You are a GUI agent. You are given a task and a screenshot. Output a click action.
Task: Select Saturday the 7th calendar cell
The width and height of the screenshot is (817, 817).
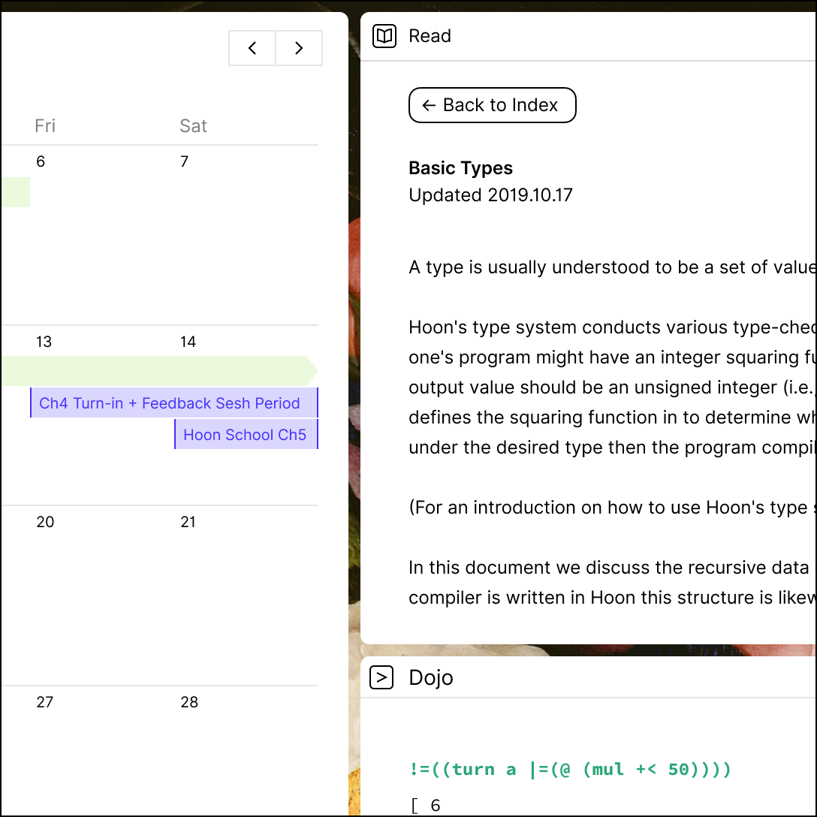click(x=246, y=235)
